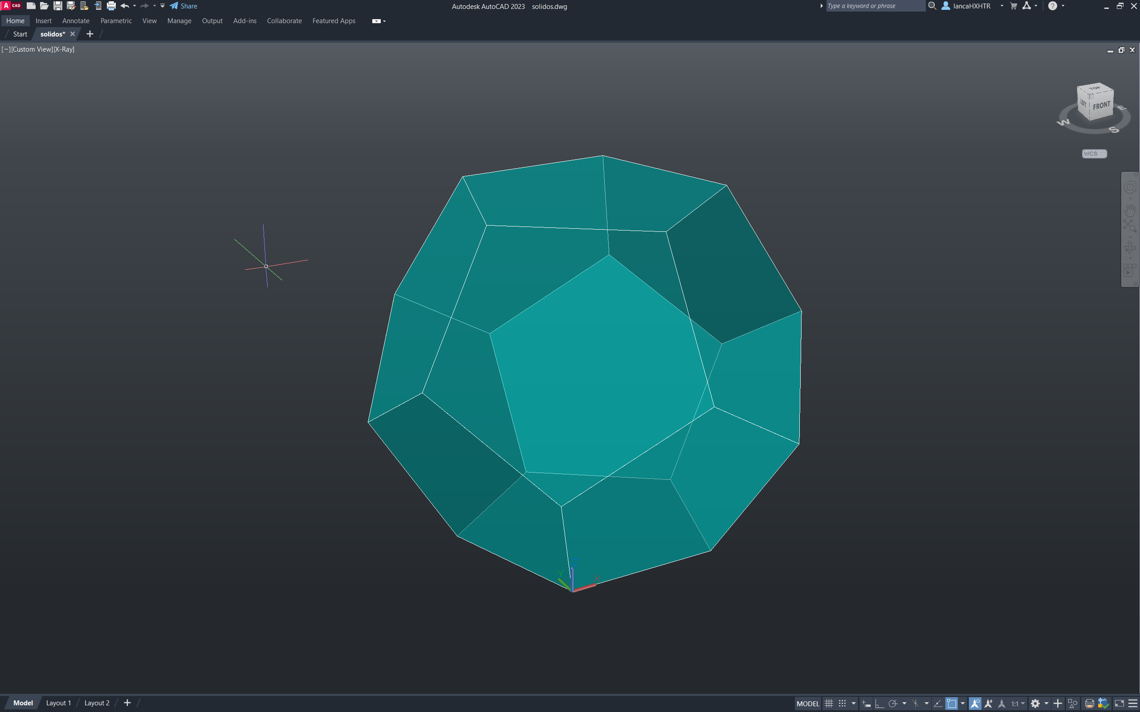The image size is (1140, 712).
Task: Toggle Ortho mode in status bar
Action: coord(879,704)
